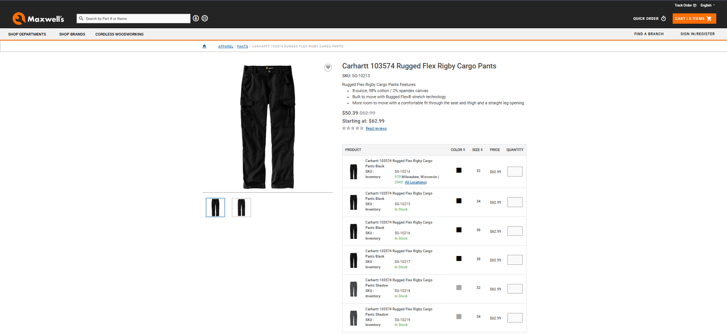Image resolution: width=727 pixels, height=334 pixels.
Task: Click quantity field for SKU SG-10216
Action: pos(515,231)
